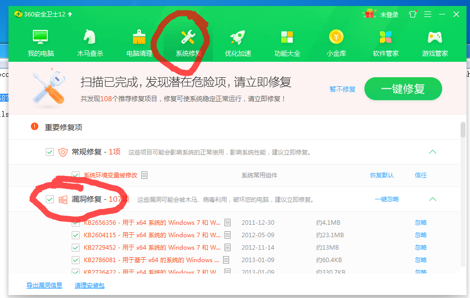470x298 pixels.
Task: Uncheck the KB2729452 patch checkbox
Action: tap(76, 248)
